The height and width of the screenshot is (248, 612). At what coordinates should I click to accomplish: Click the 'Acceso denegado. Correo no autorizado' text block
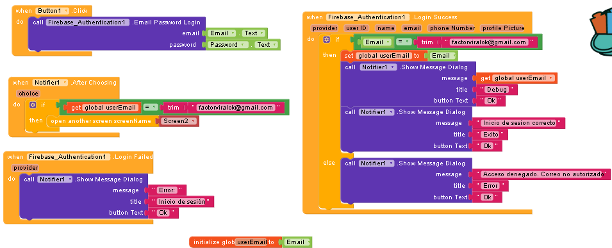pyautogui.click(x=543, y=174)
